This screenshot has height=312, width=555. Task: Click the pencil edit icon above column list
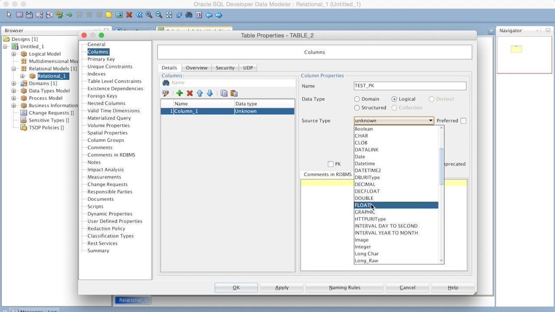click(166, 93)
